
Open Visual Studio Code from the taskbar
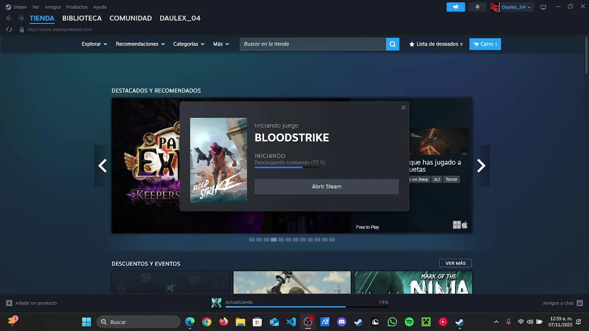click(291, 322)
